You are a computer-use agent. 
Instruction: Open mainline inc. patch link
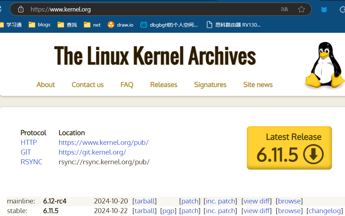pos(220,201)
